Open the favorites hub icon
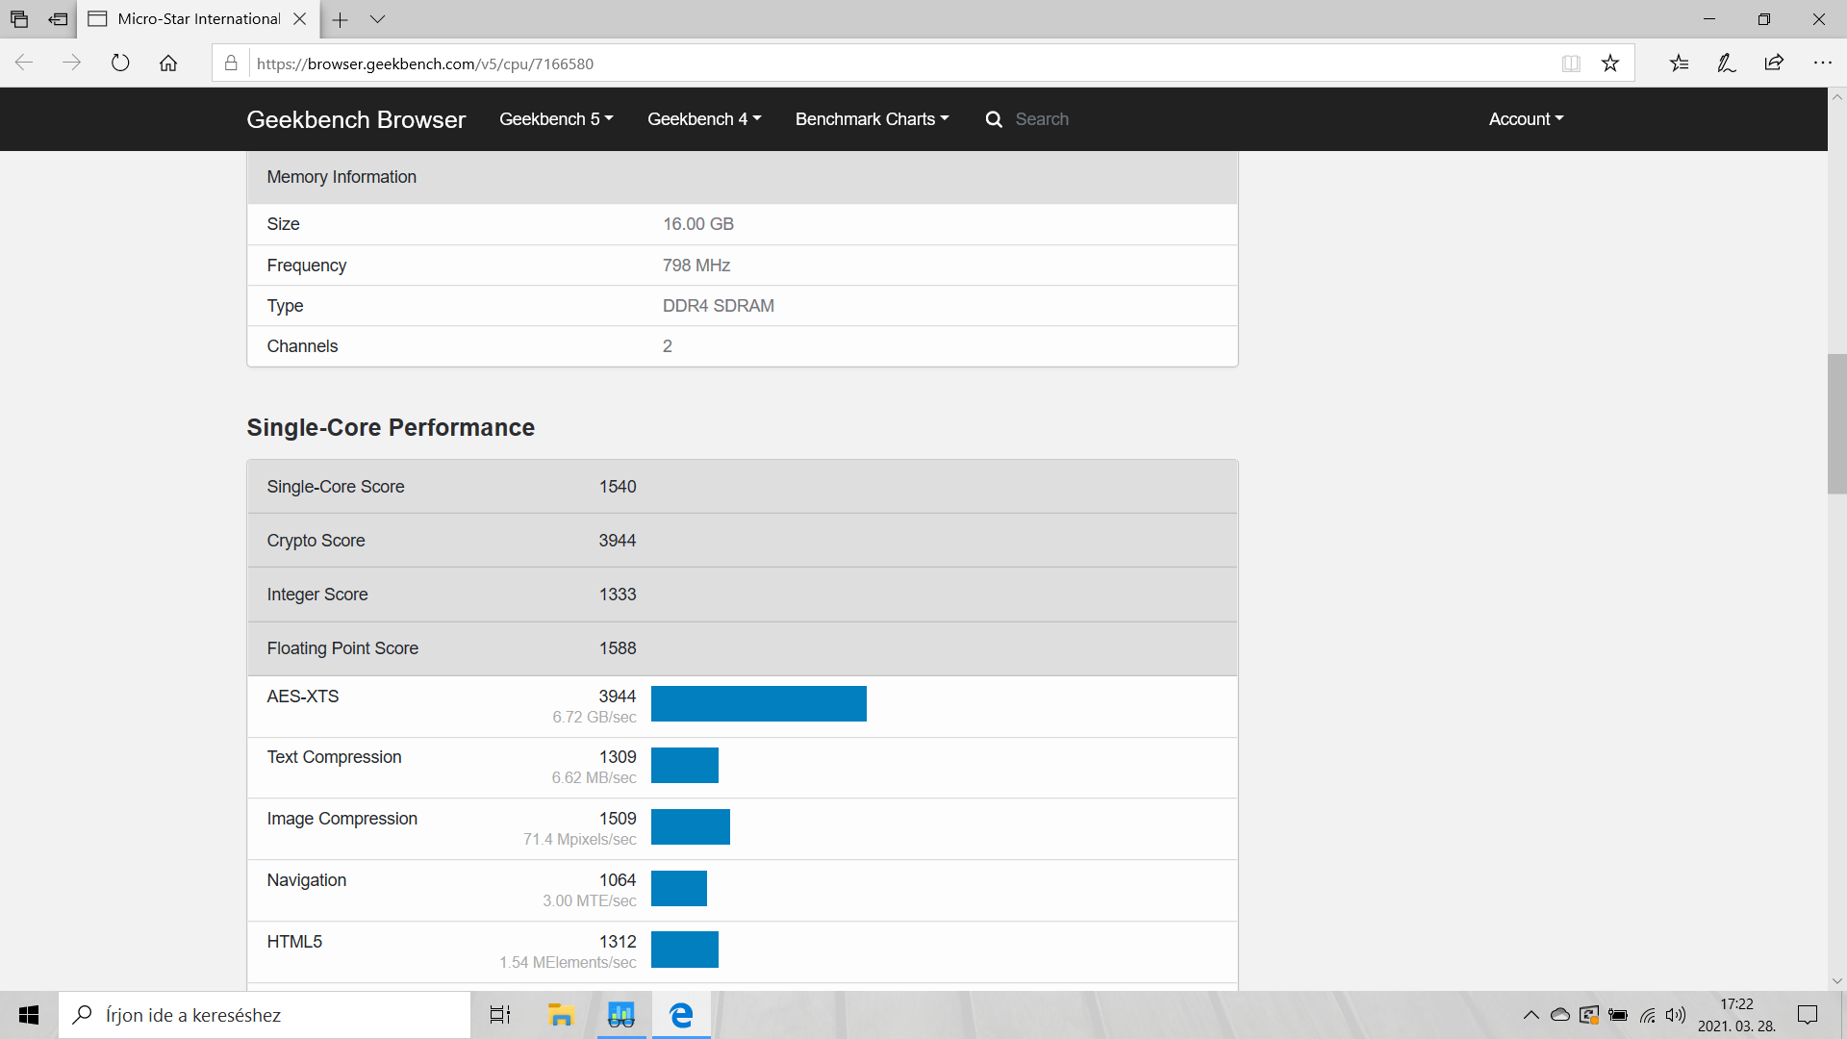 pos(1679,63)
